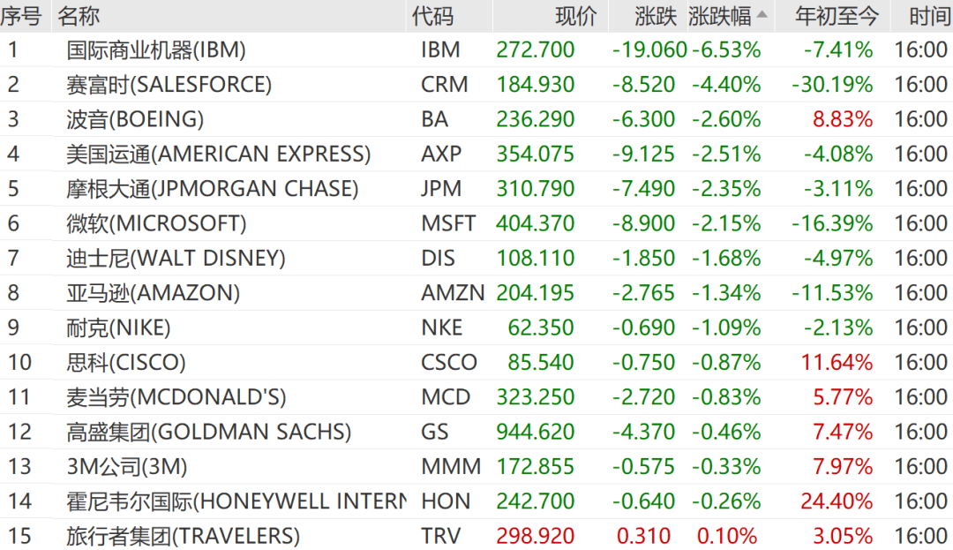Select the 旅行者集团(TRAVELERS) row
Viewport: 953px width, 550px height.
tap(183, 536)
